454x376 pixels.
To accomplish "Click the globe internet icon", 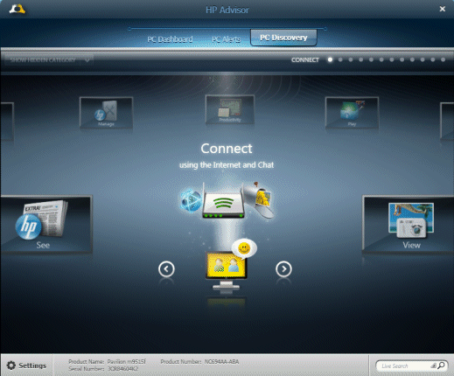I will pos(191,200).
